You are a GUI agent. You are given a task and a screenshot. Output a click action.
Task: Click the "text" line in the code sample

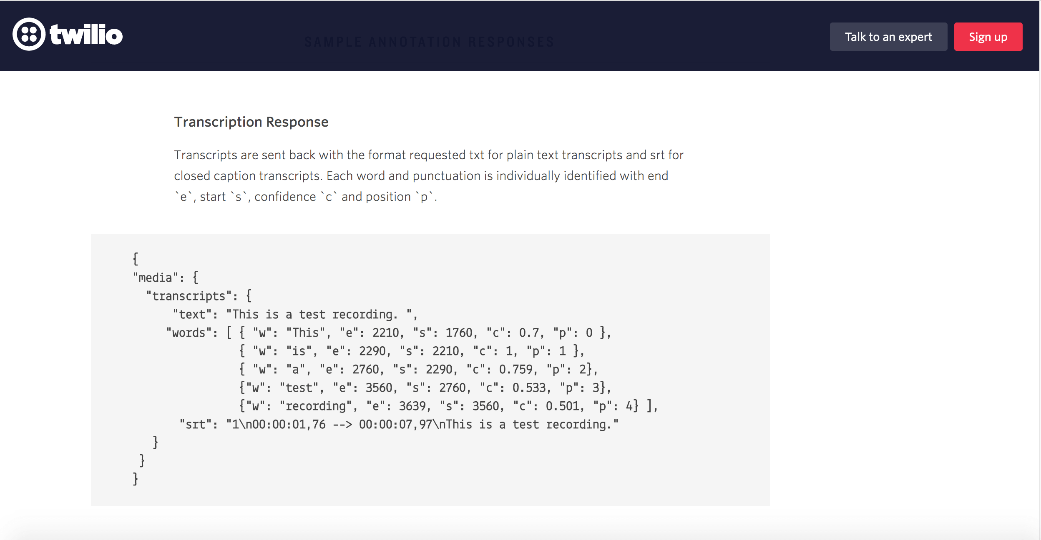[x=295, y=314]
